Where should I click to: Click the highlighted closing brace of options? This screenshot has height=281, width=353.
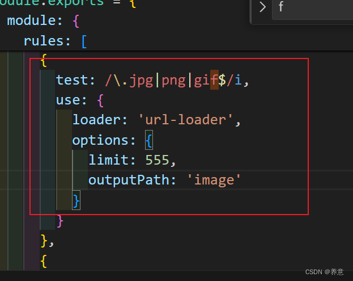click(x=76, y=200)
